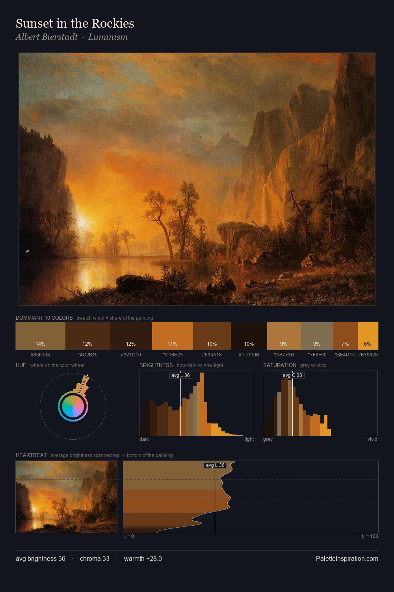The width and height of the screenshot is (394, 592).
Task: Click the chroma 33 footer text
Action: coord(95,558)
